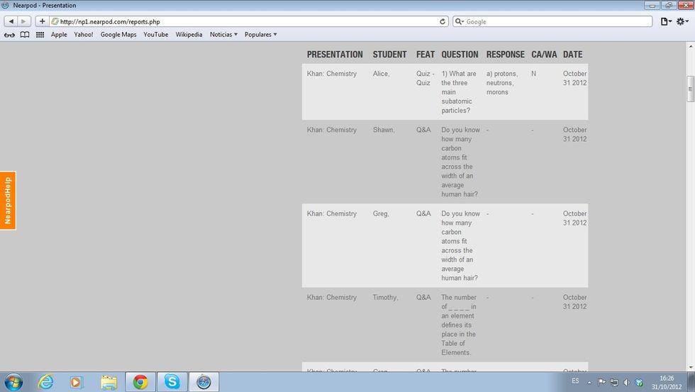Click the STUDENT column header
695x392 pixels.
(x=389, y=55)
